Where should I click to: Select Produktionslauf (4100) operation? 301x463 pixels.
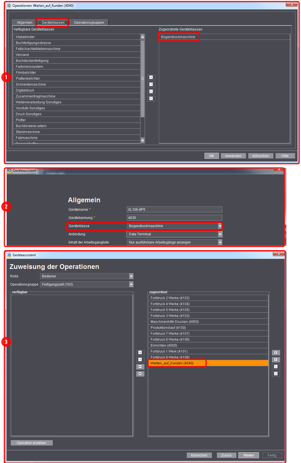(x=208, y=328)
